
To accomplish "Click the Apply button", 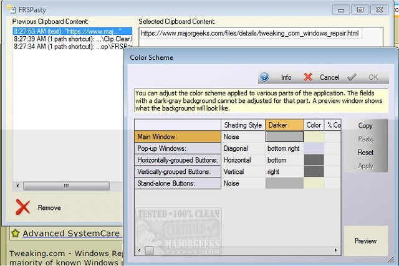I will point(365,166).
